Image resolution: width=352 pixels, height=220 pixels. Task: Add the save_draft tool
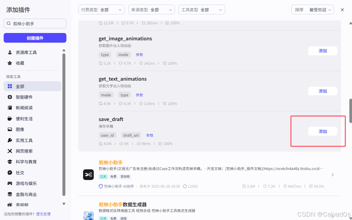tap(323, 131)
